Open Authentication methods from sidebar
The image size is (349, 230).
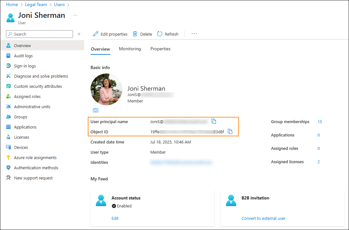(x=36, y=168)
